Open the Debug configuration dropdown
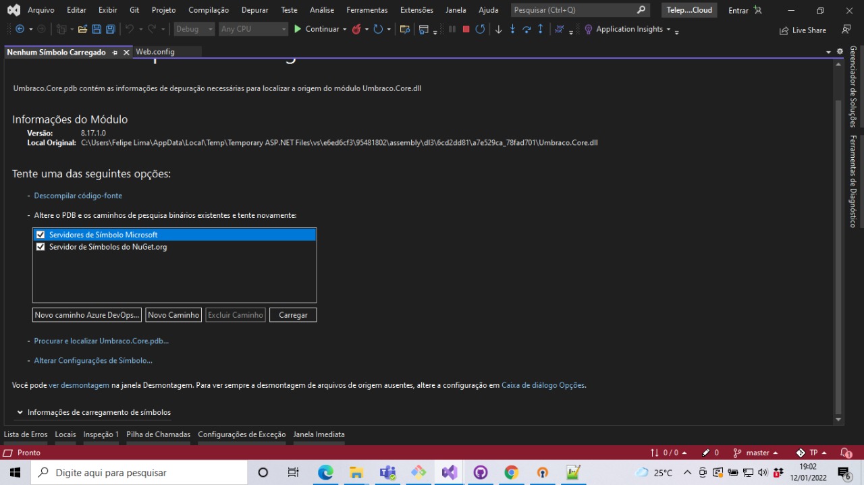This screenshot has height=485, width=864. point(194,29)
